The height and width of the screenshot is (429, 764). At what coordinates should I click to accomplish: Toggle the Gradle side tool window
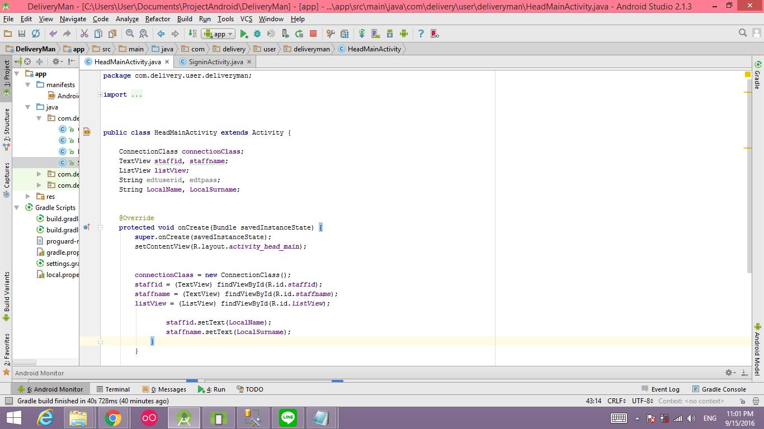pos(758,75)
